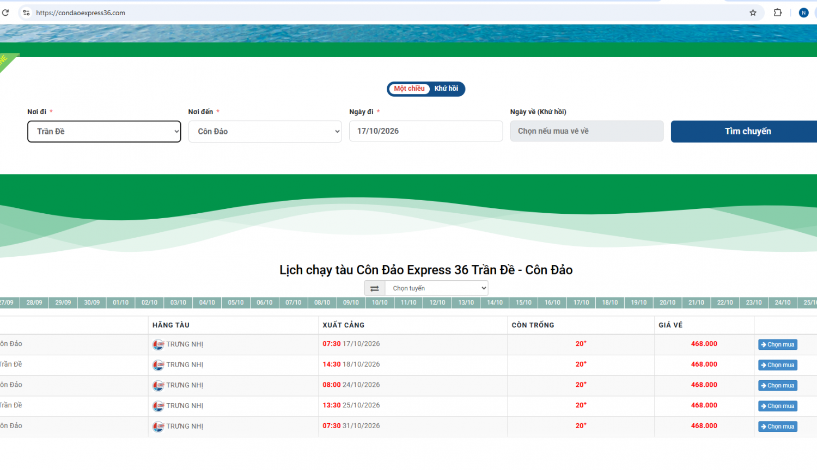The image size is (817, 470).
Task: Open the Nơi đến Côn Đảo dropdown
Action: pos(265,132)
